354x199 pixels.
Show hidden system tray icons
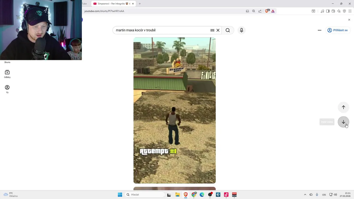pos(305,195)
